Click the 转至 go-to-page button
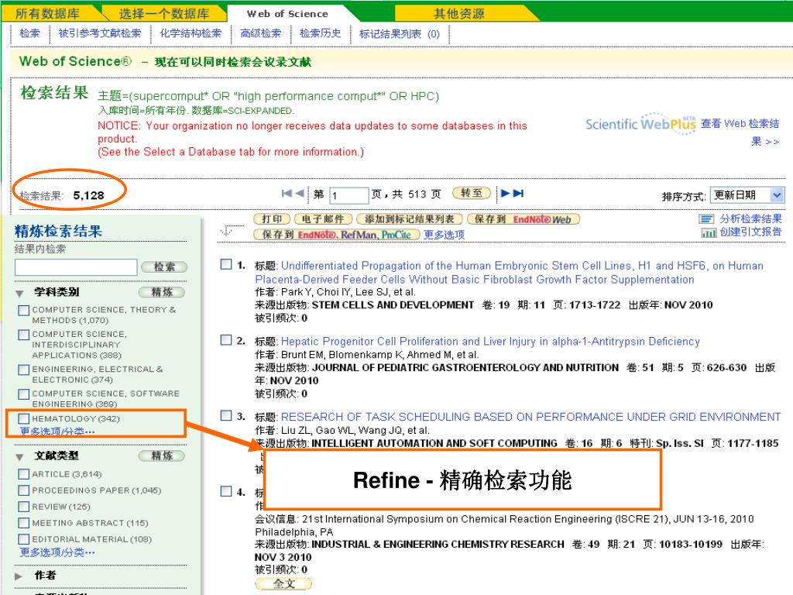The height and width of the screenshot is (595, 793). (x=472, y=193)
